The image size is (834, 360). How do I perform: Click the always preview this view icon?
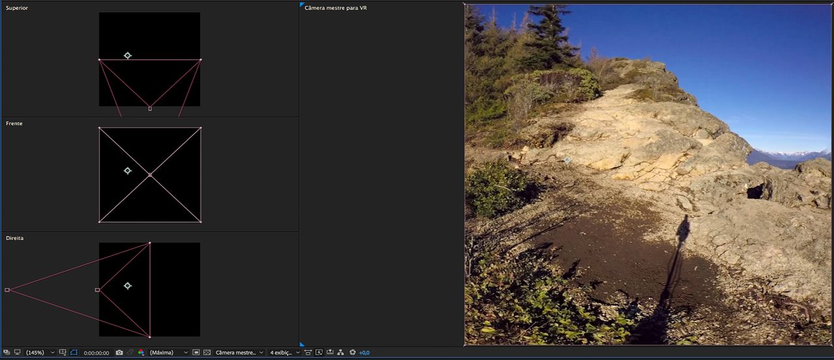[x=7, y=352]
